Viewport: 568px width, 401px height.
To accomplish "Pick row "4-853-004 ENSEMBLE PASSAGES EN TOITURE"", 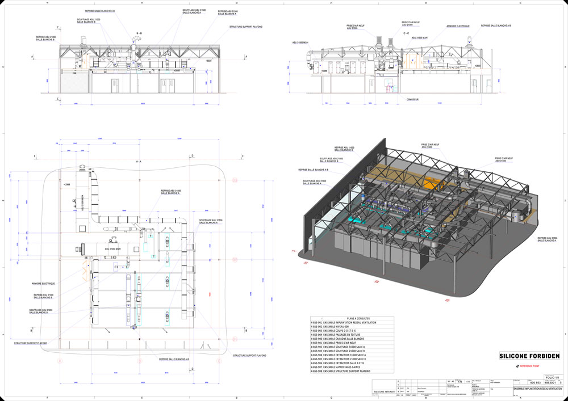I will tap(352, 335).
